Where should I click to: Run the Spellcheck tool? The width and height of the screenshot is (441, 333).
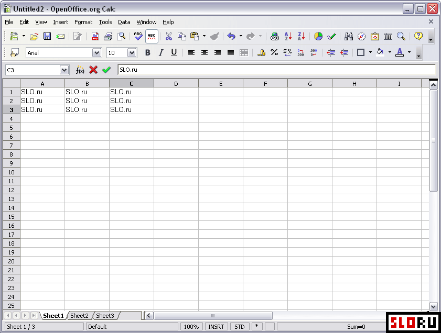pos(138,36)
